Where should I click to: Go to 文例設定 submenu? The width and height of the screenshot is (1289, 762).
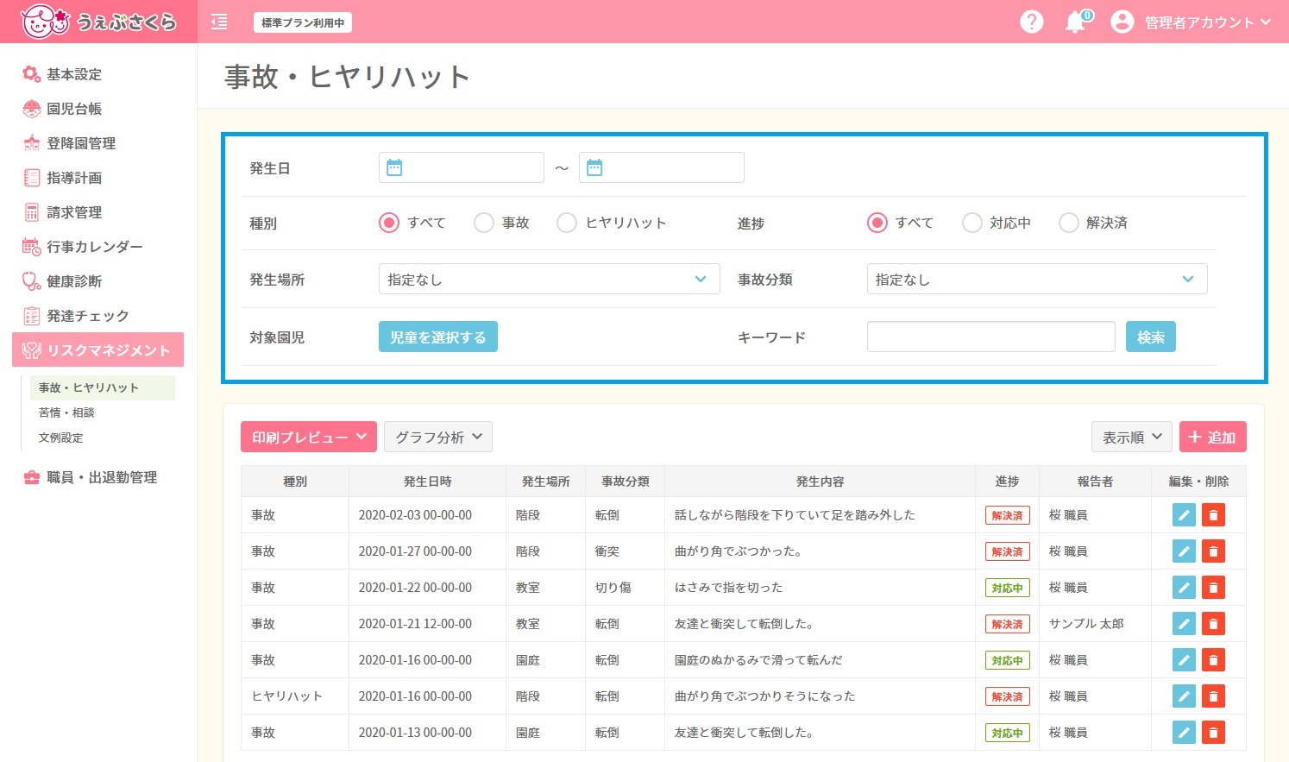pyautogui.click(x=60, y=438)
